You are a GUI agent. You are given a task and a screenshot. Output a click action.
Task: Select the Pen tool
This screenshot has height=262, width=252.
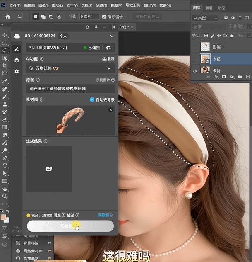point(5,158)
